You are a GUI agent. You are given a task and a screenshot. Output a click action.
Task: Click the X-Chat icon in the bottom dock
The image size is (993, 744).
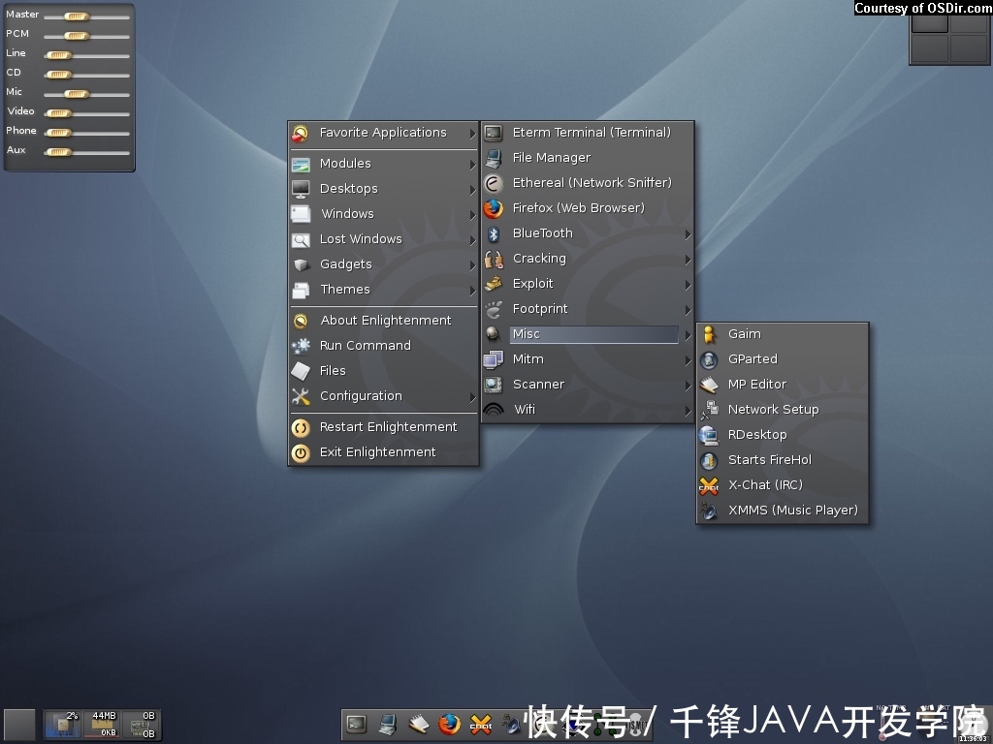pyautogui.click(x=481, y=725)
